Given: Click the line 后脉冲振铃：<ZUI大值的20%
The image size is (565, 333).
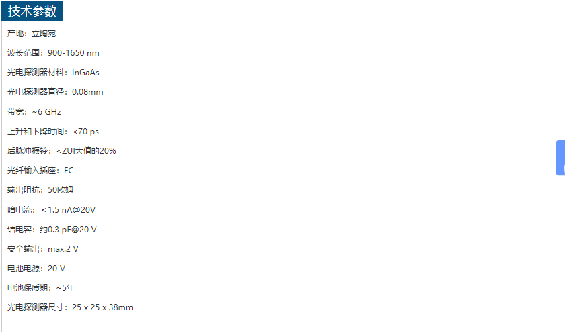Looking at the screenshot, I should click(62, 150).
